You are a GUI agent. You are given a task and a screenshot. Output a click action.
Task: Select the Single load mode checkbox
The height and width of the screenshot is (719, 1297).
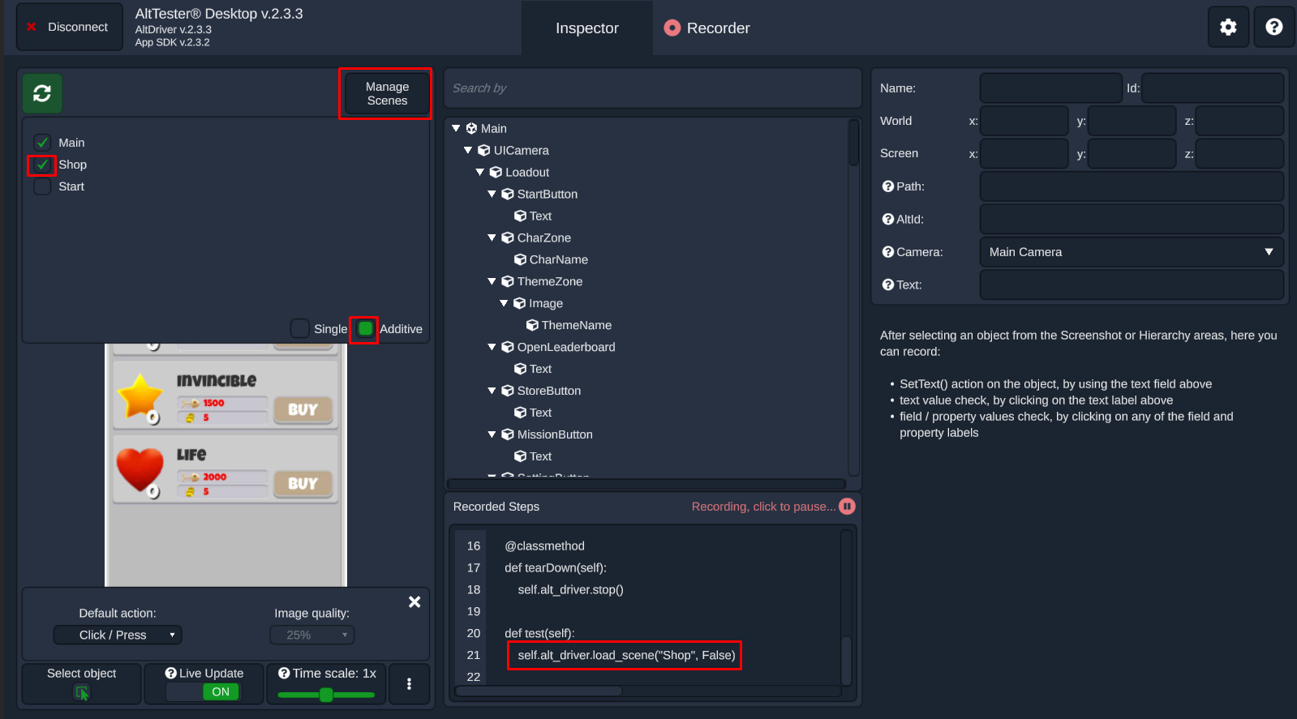(299, 328)
